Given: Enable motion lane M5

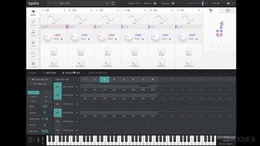Looking at the screenshot, I should 58,122.
